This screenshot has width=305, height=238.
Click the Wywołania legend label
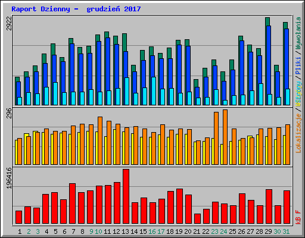[x=298, y=33]
